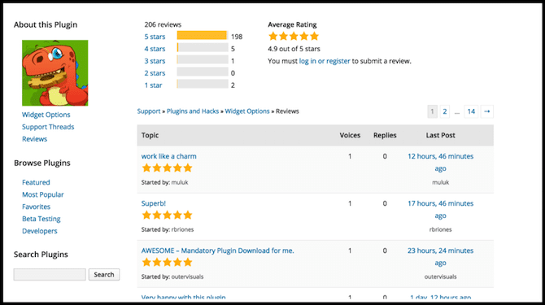This screenshot has height=305, width=545.
Task: Filter reviews by 4 stars
Action: pos(155,49)
